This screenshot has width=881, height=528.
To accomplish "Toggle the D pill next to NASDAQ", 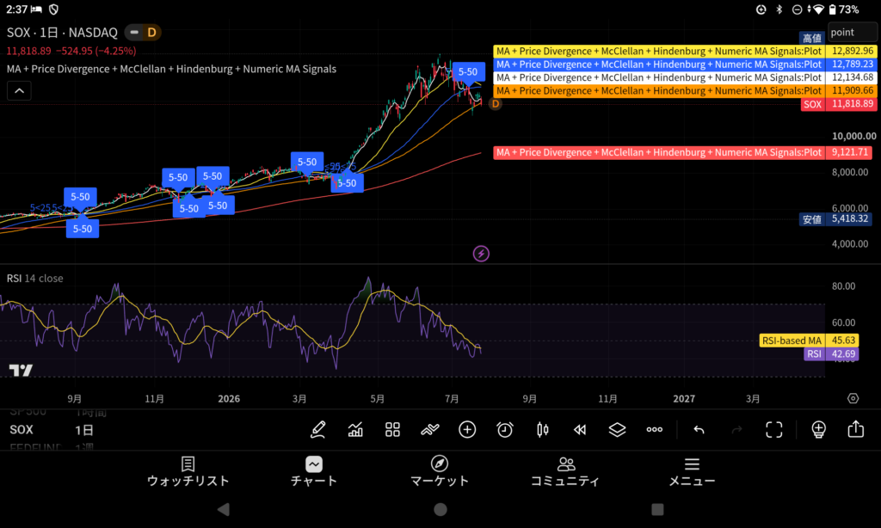I will click(x=143, y=33).
